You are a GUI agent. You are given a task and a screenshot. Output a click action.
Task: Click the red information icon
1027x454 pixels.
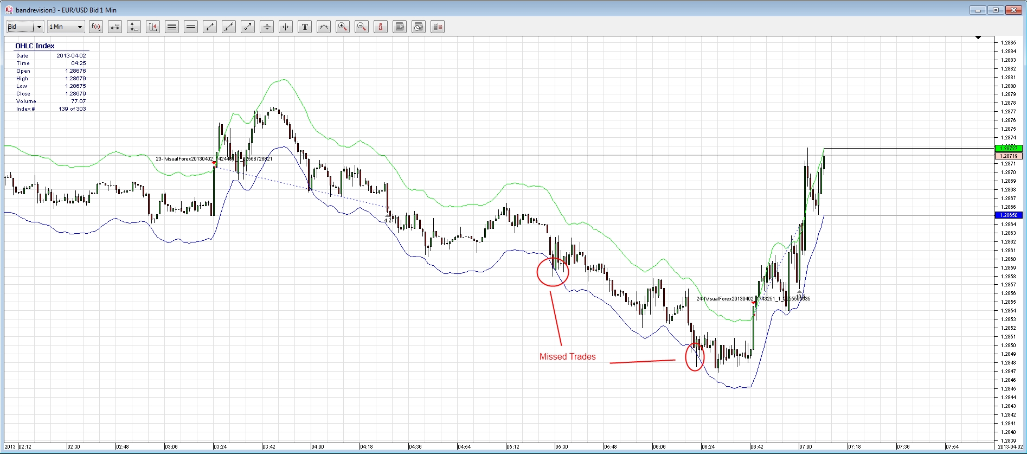[381, 27]
